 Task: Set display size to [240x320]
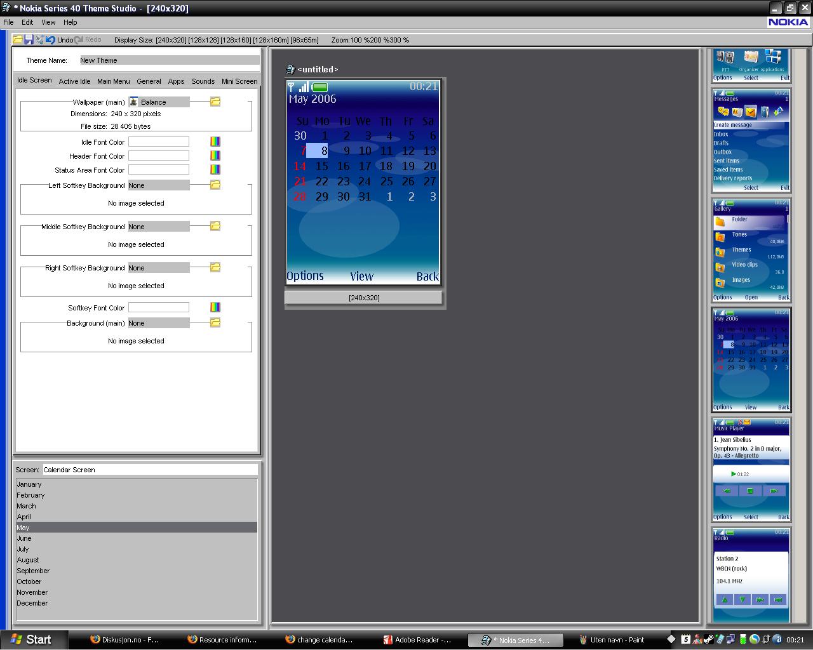(171, 40)
